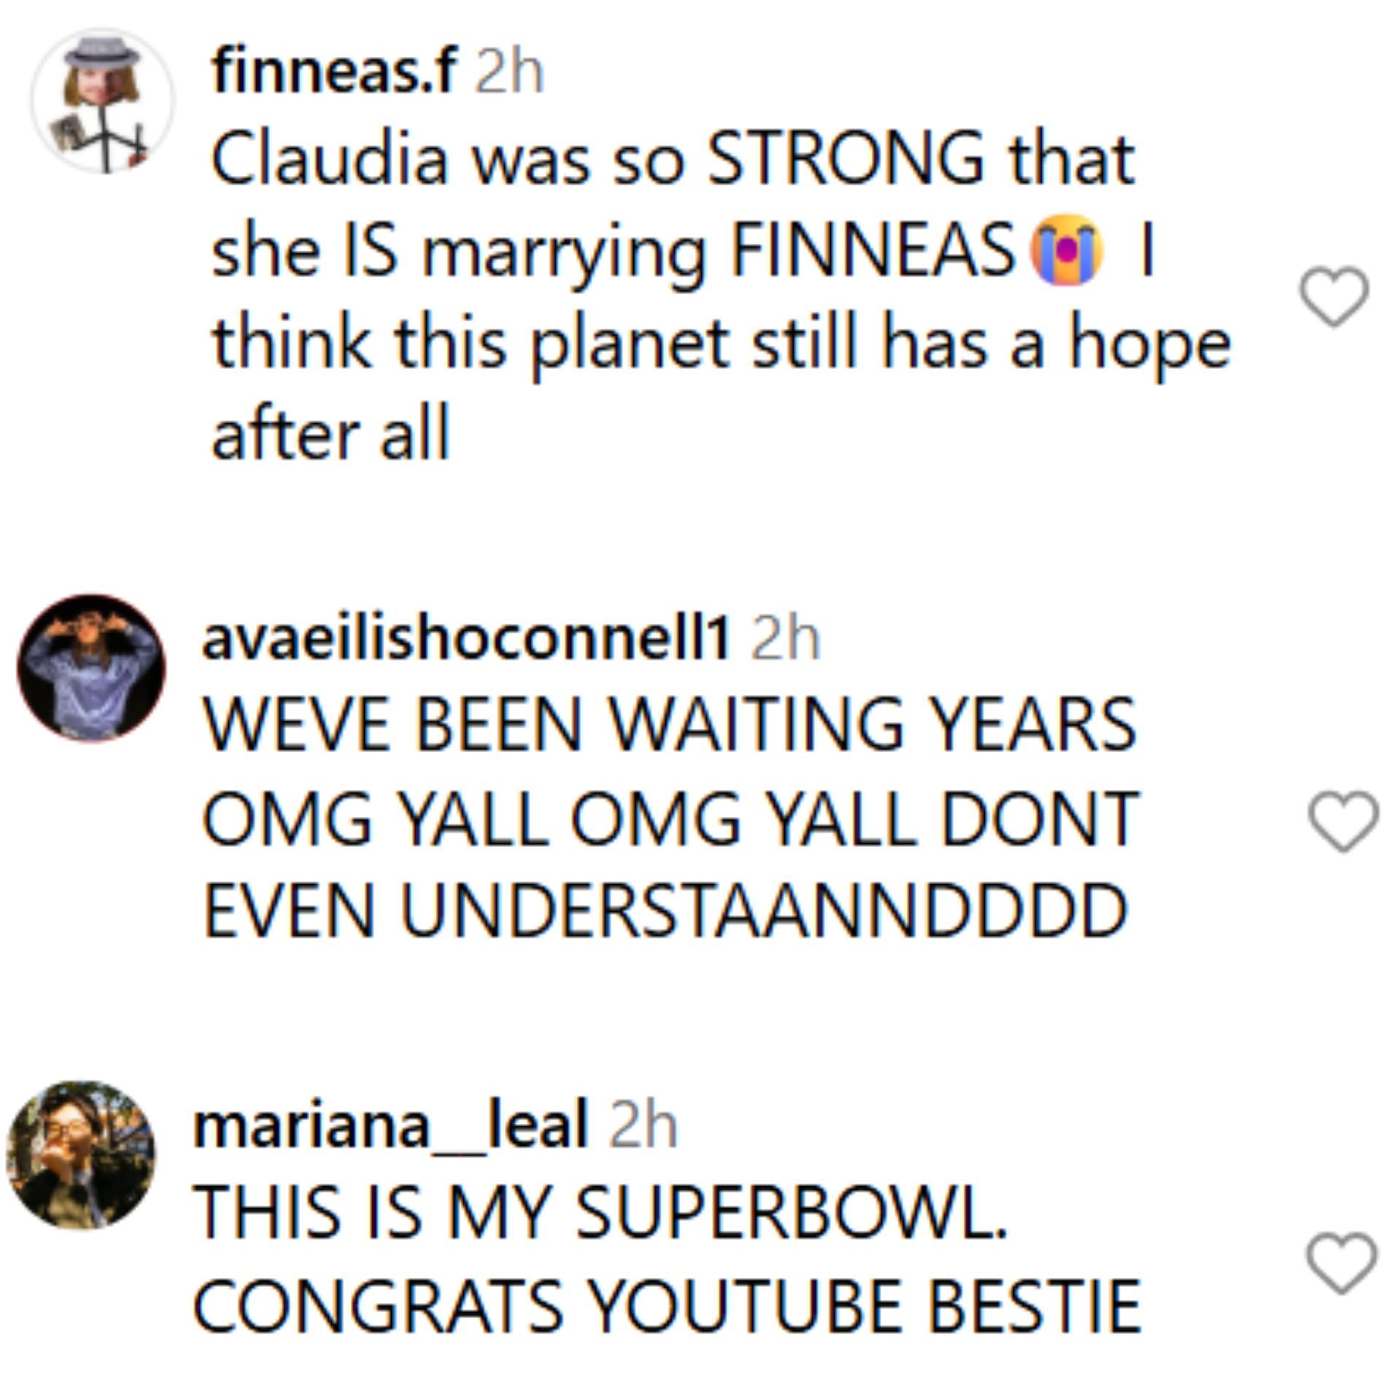1386x1386 pixels.
Task: Open the finneas.f username link
Action: click(334, 71)
